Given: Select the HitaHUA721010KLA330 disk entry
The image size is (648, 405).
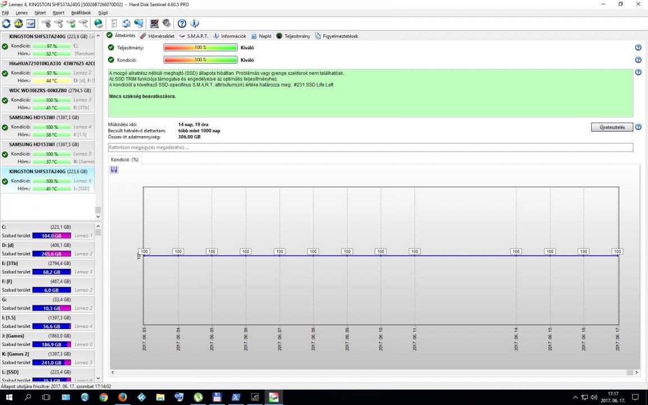Looking at the screenshot, I should pos(47,73).
